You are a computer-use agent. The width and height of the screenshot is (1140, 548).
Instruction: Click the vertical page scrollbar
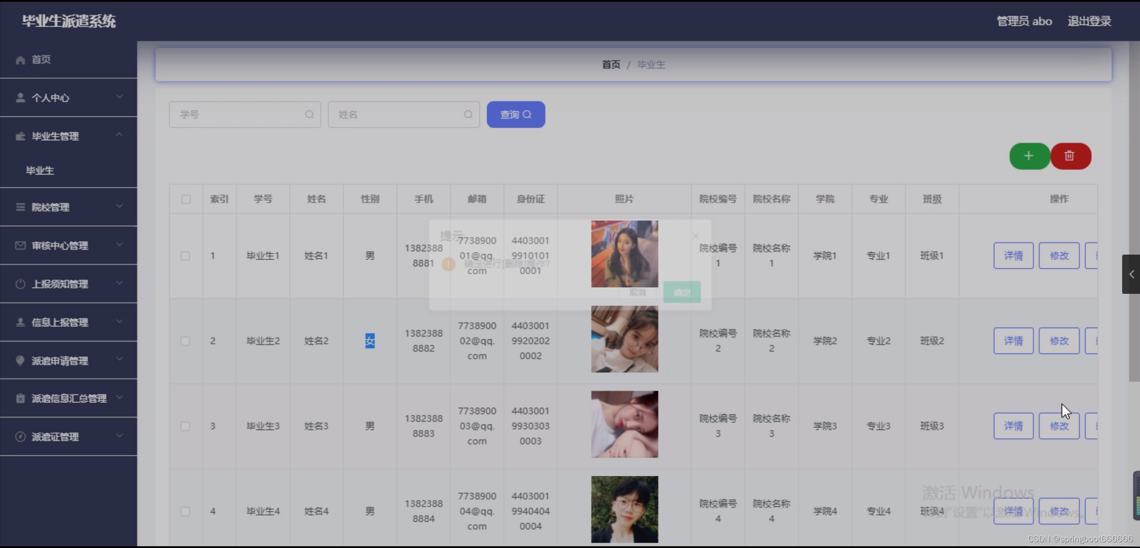1134,211
